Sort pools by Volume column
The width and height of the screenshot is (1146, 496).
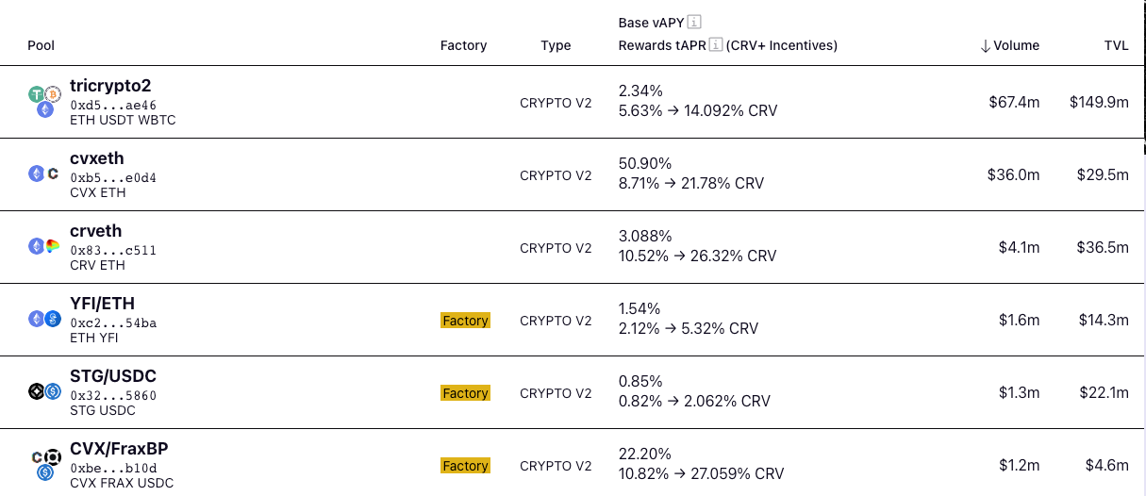1009,45
